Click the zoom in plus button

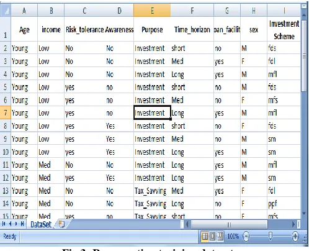(x=295, y=236)
